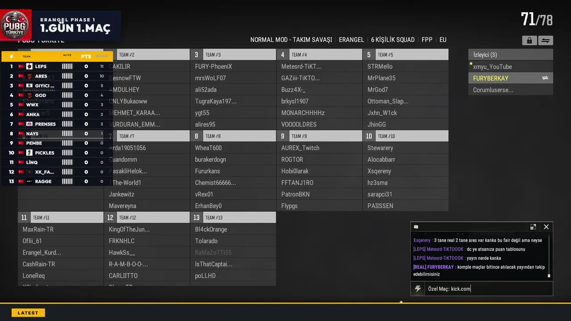Click player Metesrd-TiKT... in Team 4

[x=319, y=66]
